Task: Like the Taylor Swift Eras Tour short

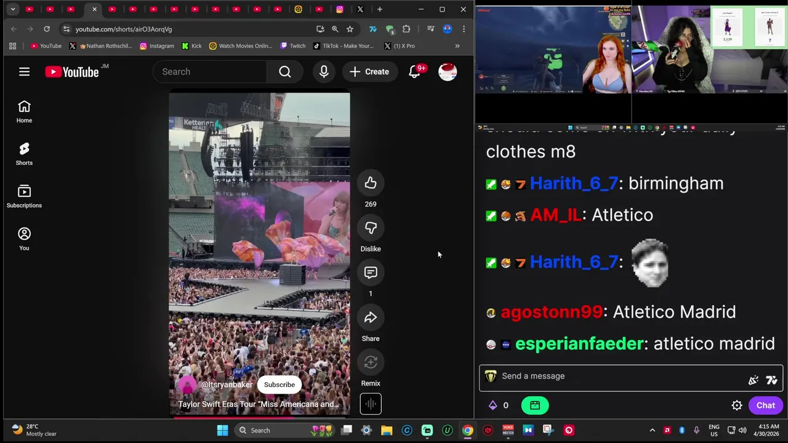Action: [371, 183]
